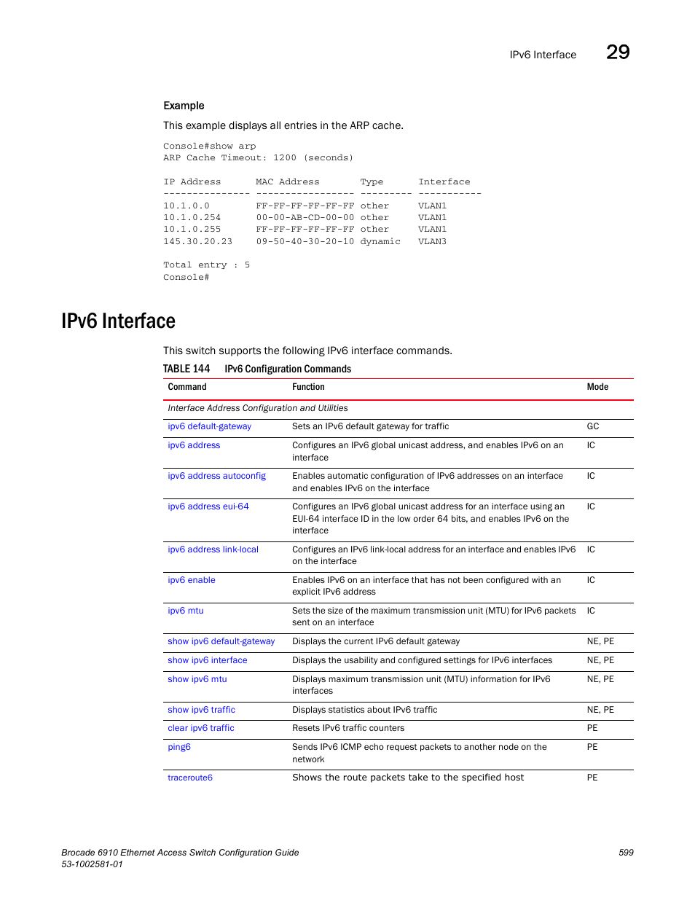
Task: Open the clear ipv6 traffic link
Action: (201, 728)
